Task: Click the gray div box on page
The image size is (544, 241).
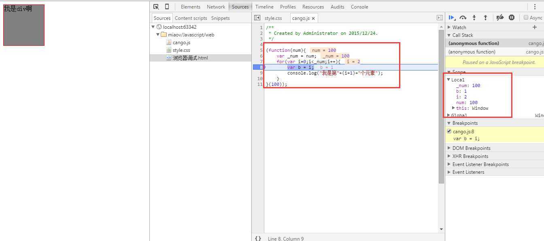Action: (24, 25)
